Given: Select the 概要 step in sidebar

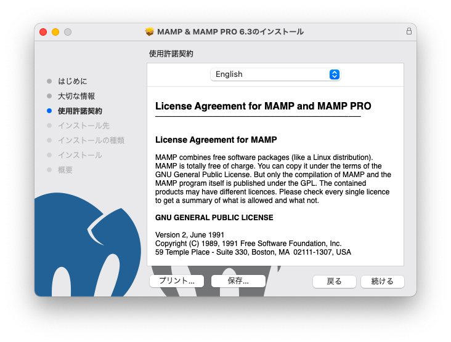Looking at the screenshot, I should [65, 170].
